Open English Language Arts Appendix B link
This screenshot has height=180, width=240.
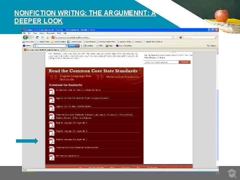tap(72, 131)
